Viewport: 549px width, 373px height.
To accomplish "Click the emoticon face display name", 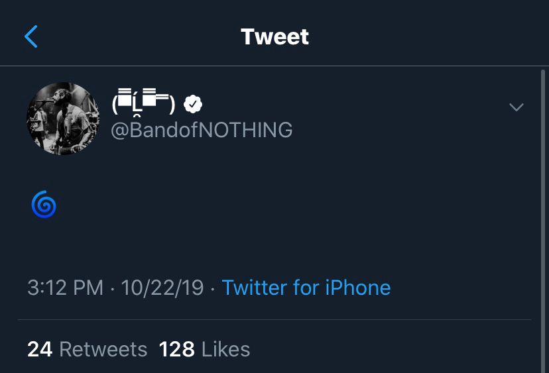I will tap(143, 103).
